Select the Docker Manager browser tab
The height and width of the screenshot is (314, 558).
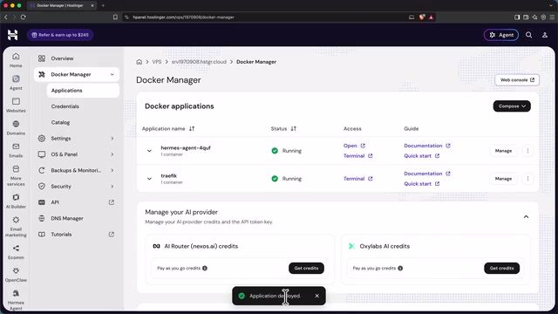coord(61,5)
